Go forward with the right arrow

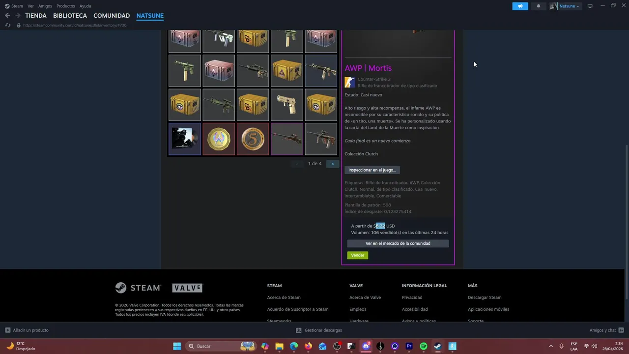click(18, 16)
